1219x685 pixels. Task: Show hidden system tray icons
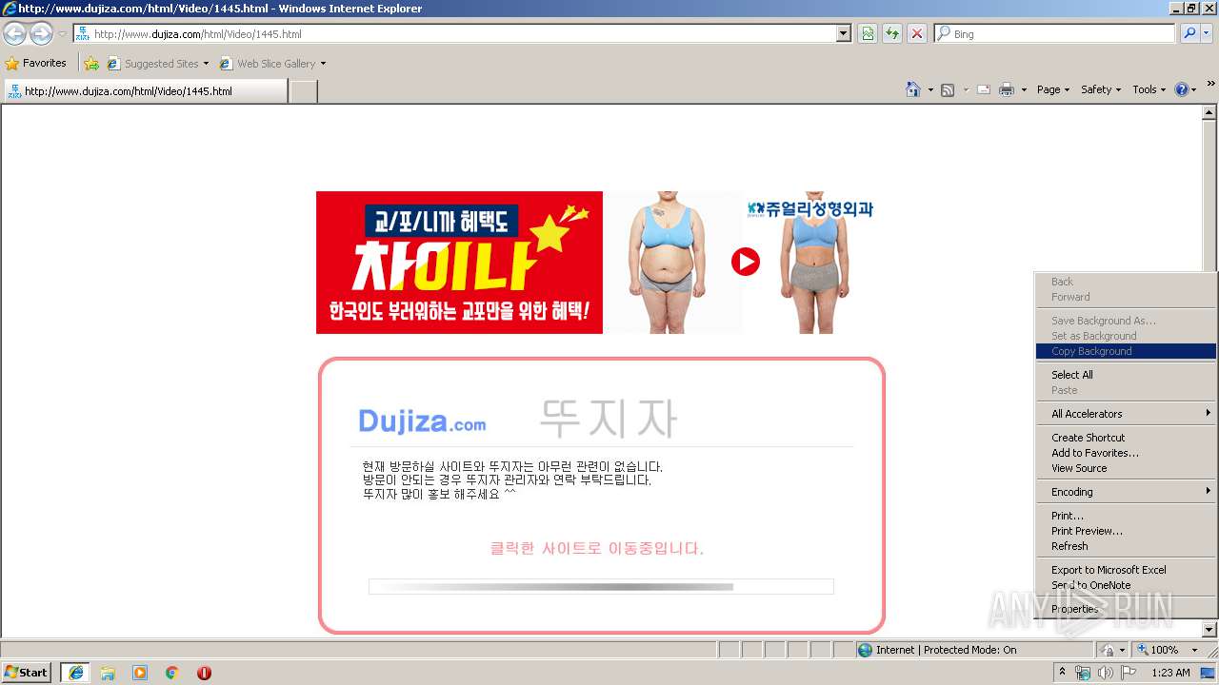pos(1062,673)
